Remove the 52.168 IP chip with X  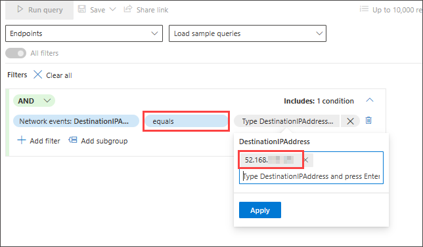click(306, 160)
